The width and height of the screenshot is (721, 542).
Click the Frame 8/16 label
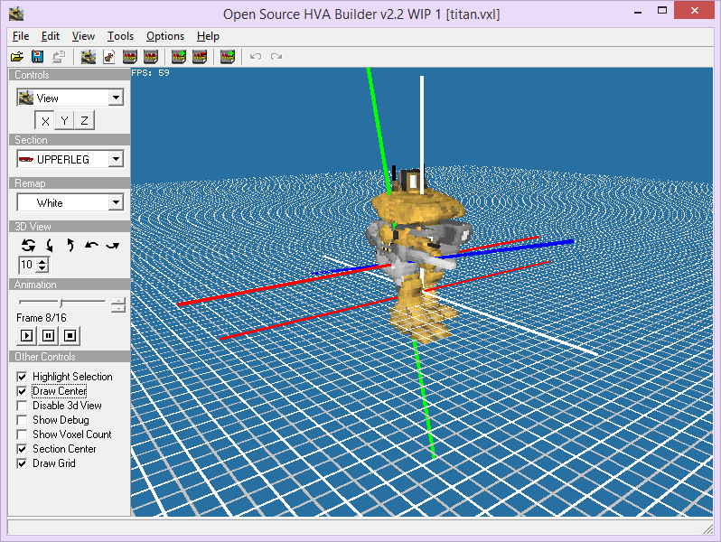pos(42,318)
